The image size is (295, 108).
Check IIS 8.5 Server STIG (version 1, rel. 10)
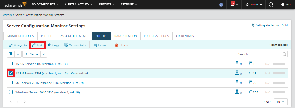click(x=11, y=64)
